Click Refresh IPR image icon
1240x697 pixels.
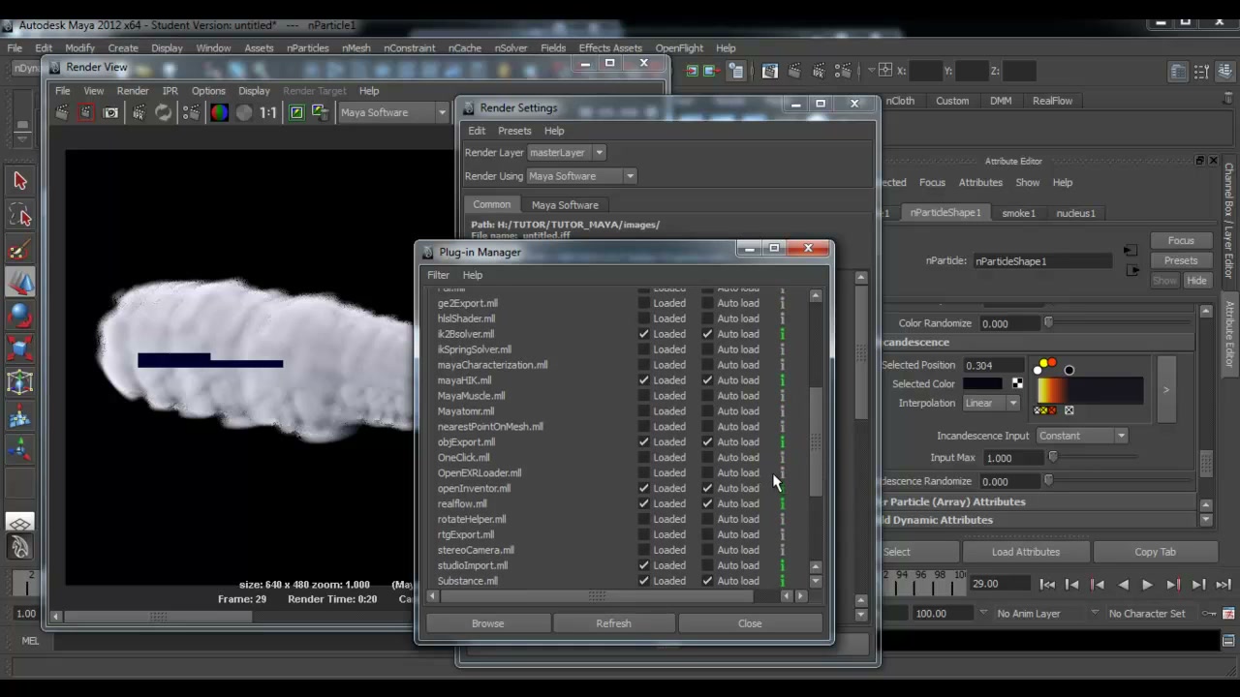point(164,112)
